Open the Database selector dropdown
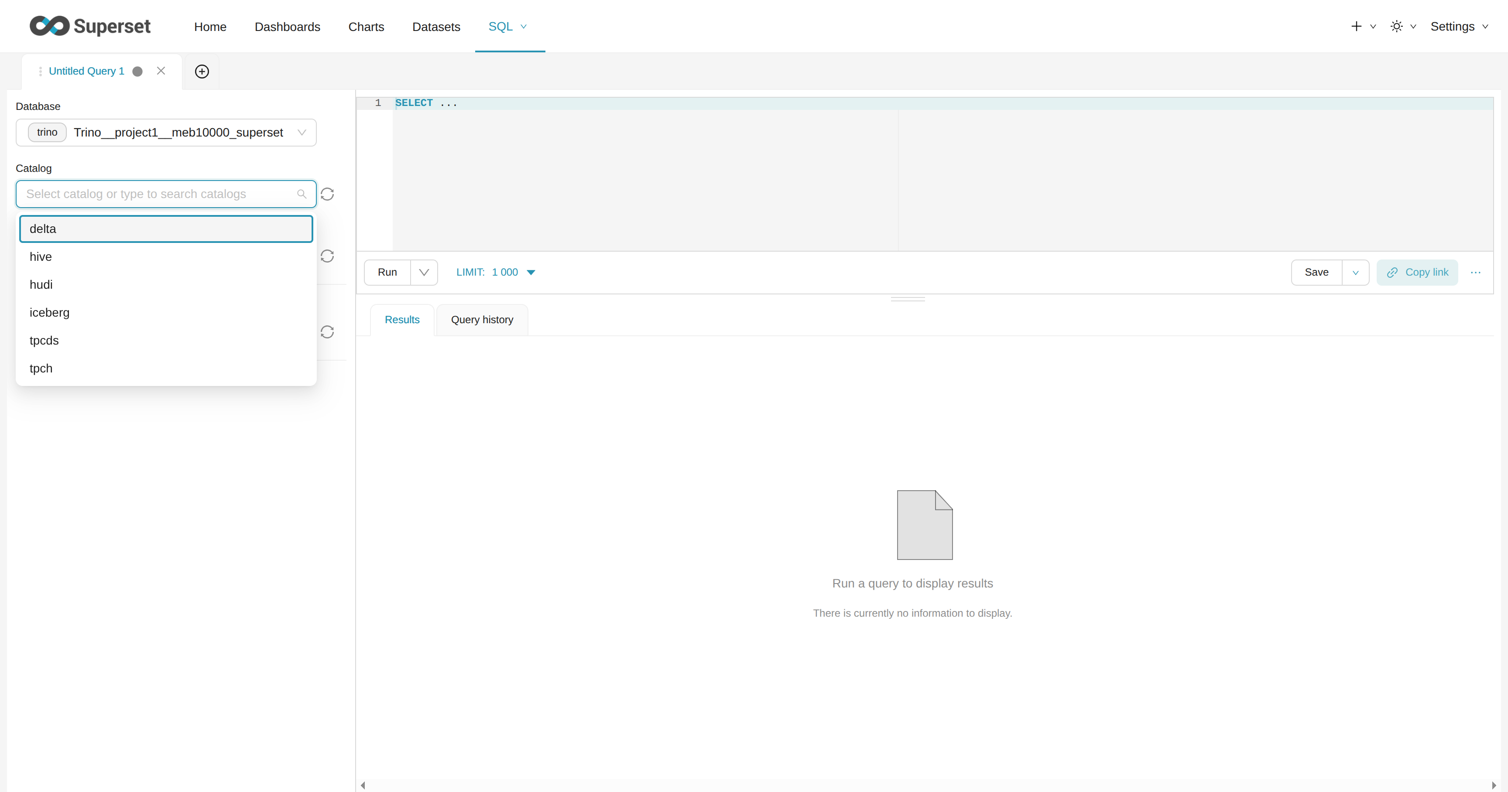Screen dimensions: 1508x792 (166, 133)
